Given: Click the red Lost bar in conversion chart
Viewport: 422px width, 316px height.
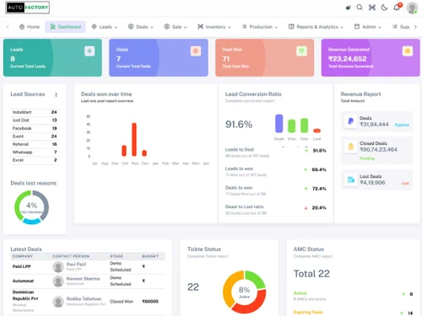Looking at the screenshot, I should click(x=316, y=131).
